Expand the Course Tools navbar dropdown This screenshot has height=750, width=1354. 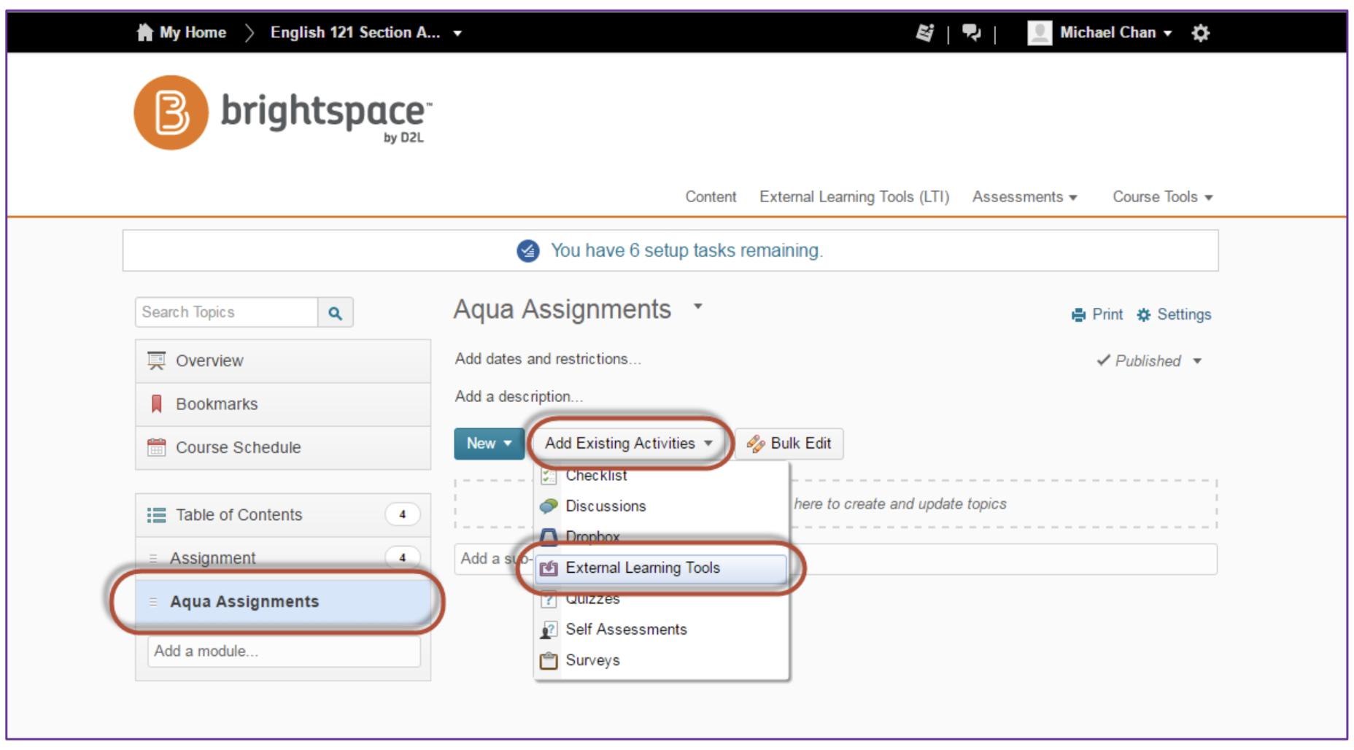coord(1209,198)
